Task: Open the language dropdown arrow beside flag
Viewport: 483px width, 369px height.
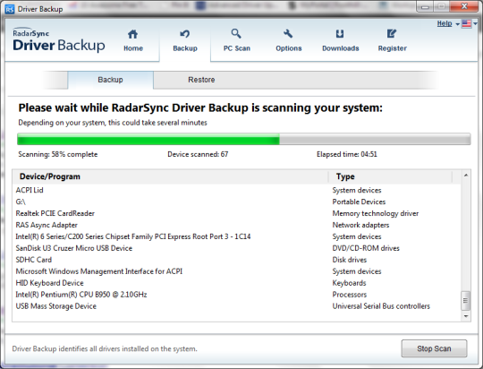Action: [x=475, y=24]
